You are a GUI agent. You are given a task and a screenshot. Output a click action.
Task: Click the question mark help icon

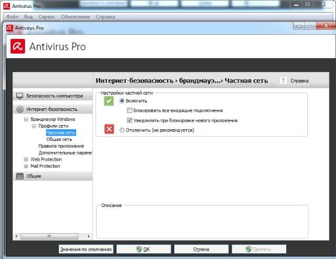(x=283, y=80)
